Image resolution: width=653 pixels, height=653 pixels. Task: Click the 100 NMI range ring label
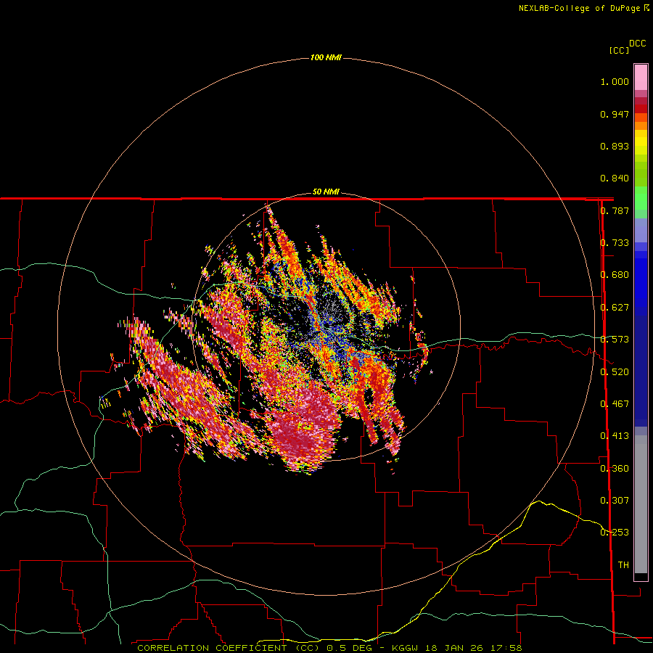(326, 57)
